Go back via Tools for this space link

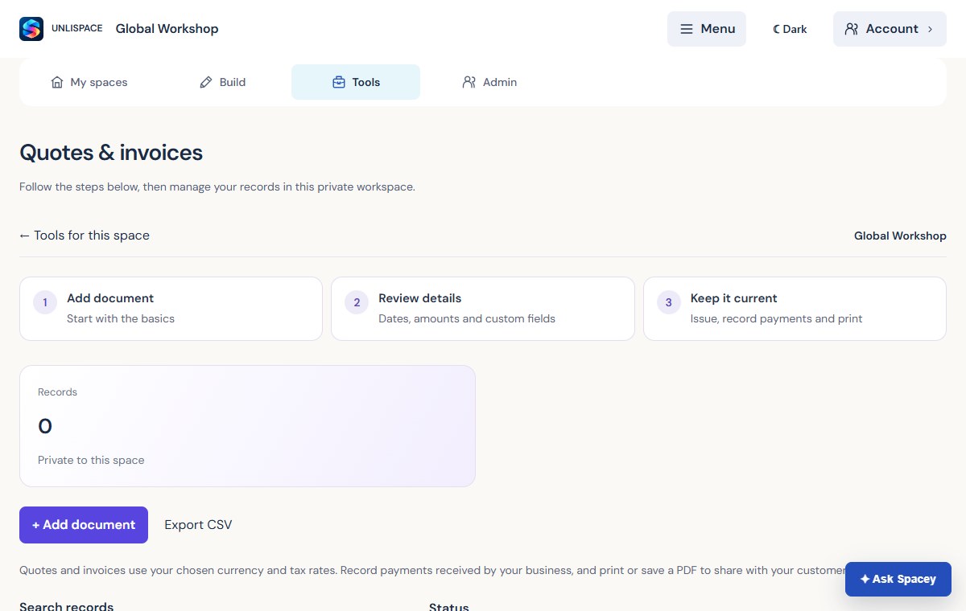[85, 236]
